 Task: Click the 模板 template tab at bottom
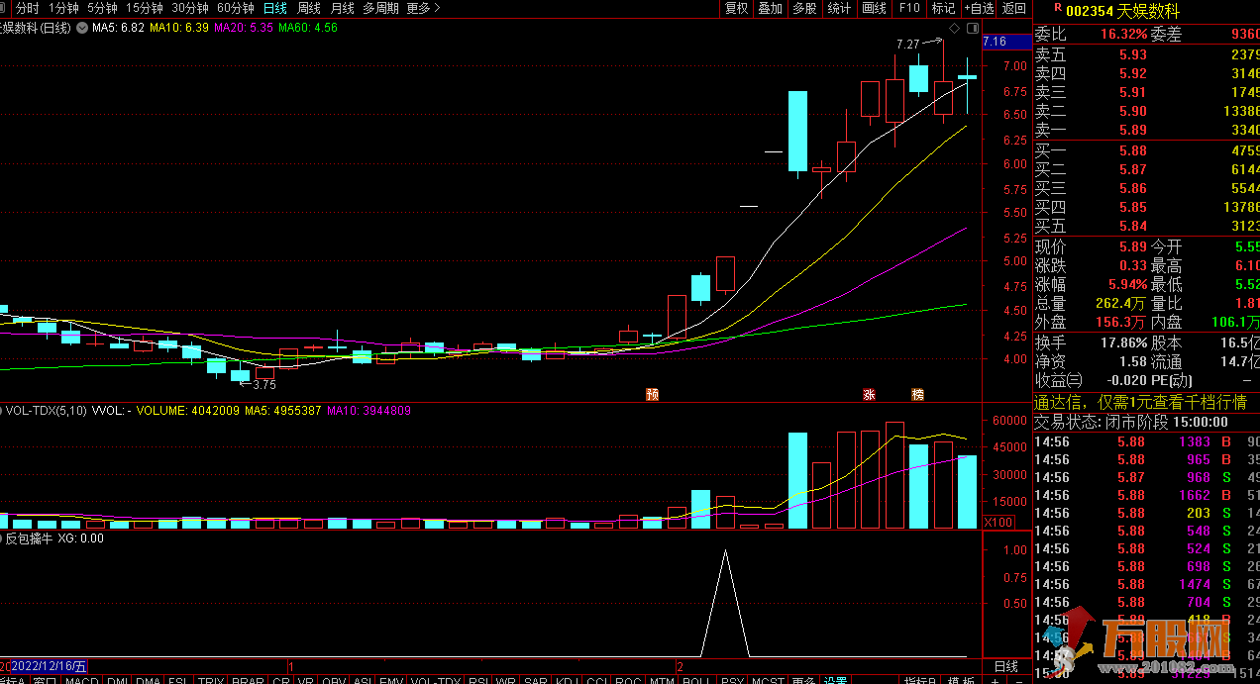click(961, 682)
